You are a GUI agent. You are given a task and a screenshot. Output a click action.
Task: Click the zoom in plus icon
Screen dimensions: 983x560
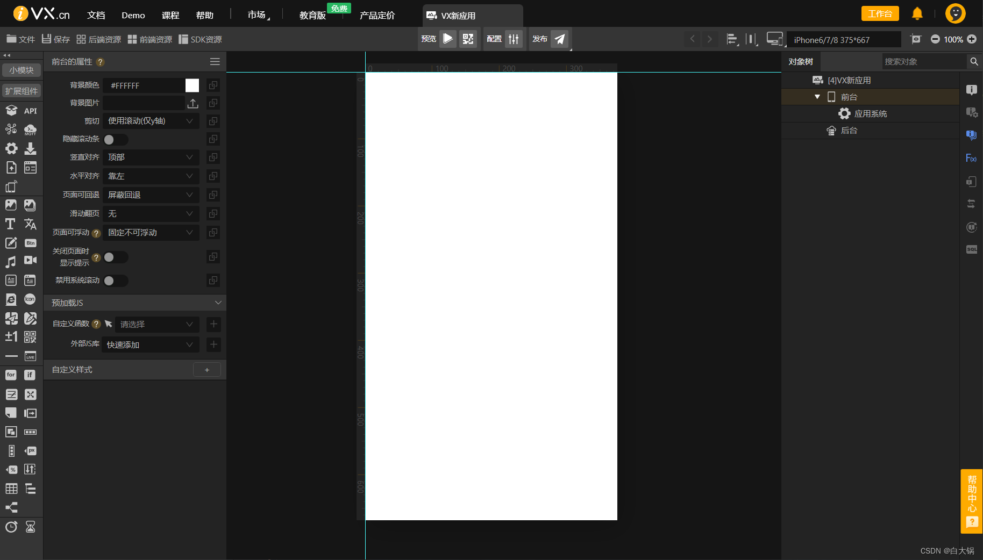[972, 39]
